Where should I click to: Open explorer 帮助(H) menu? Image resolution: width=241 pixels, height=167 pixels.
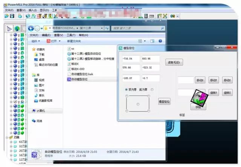(x=84, y=35)
